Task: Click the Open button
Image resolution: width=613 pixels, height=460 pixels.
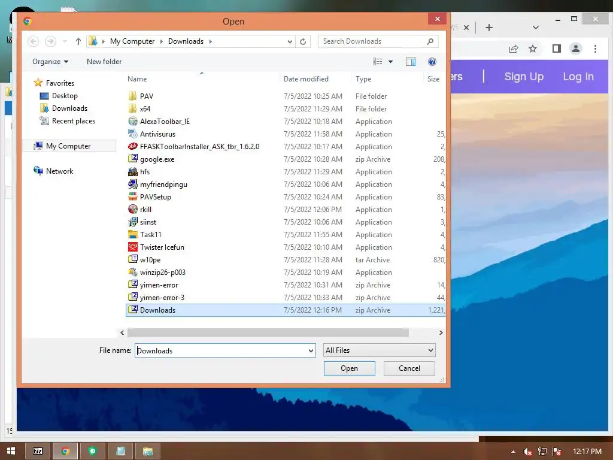Action: click(349, 368)
